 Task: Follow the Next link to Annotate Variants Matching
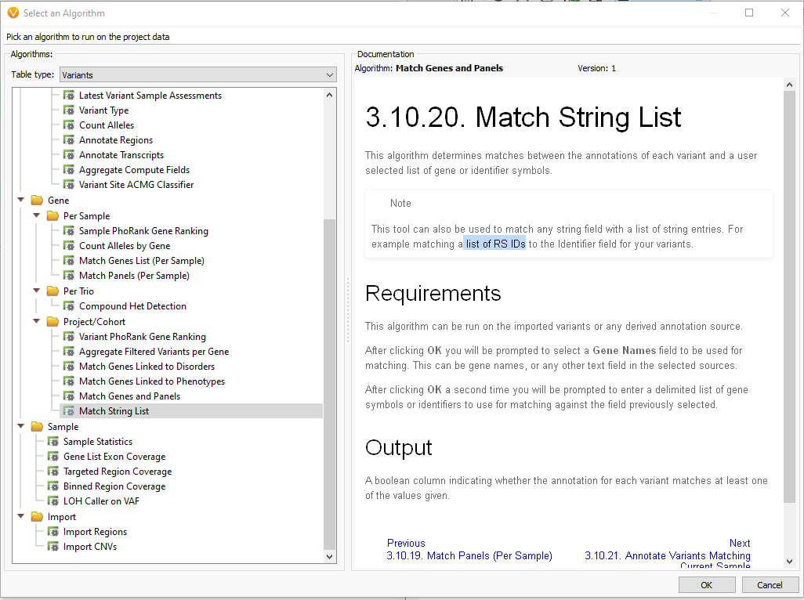668,555
